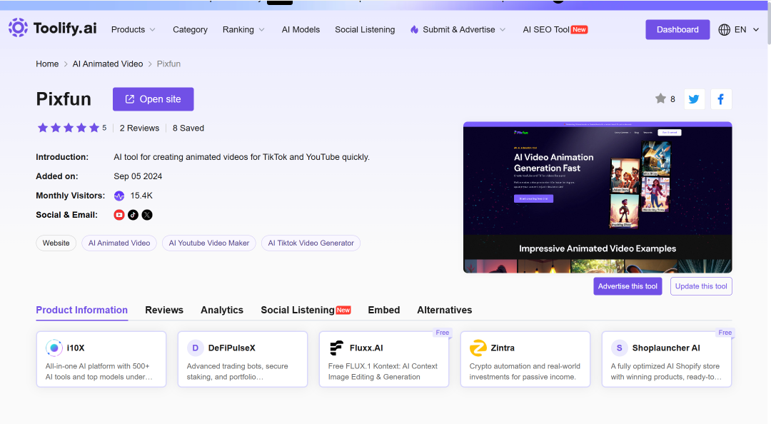
Task: Open the Pixfun website preview thumbnail
Action: tap(598, 197)
